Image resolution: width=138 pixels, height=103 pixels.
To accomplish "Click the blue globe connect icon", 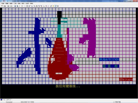I will point(15,6).
